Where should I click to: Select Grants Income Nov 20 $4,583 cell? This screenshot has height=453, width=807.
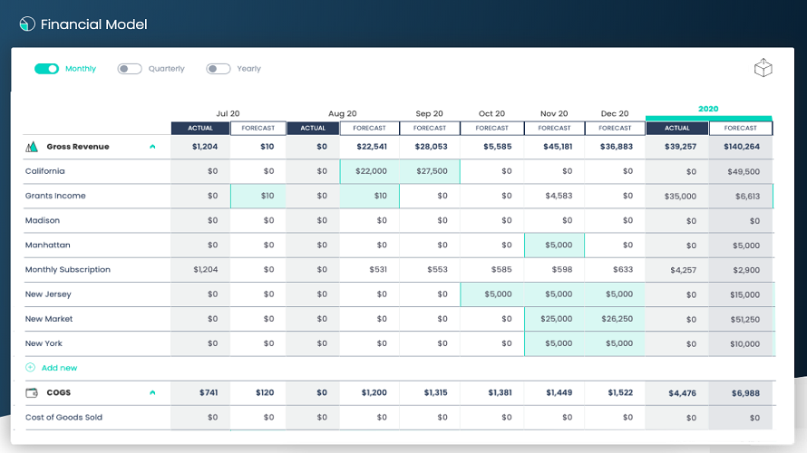click(x=554, y=196)
